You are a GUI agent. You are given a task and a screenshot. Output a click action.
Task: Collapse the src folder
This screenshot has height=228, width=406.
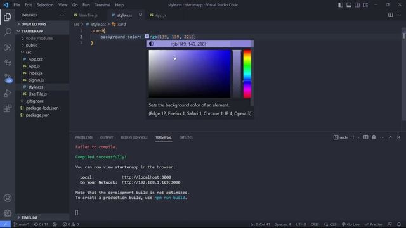[x=43, y=52]
